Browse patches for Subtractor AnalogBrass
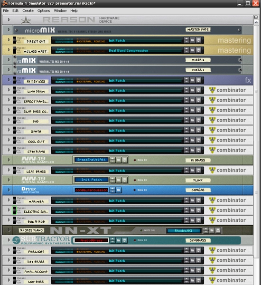The image size is (261, 285). (x=119, y=240)
